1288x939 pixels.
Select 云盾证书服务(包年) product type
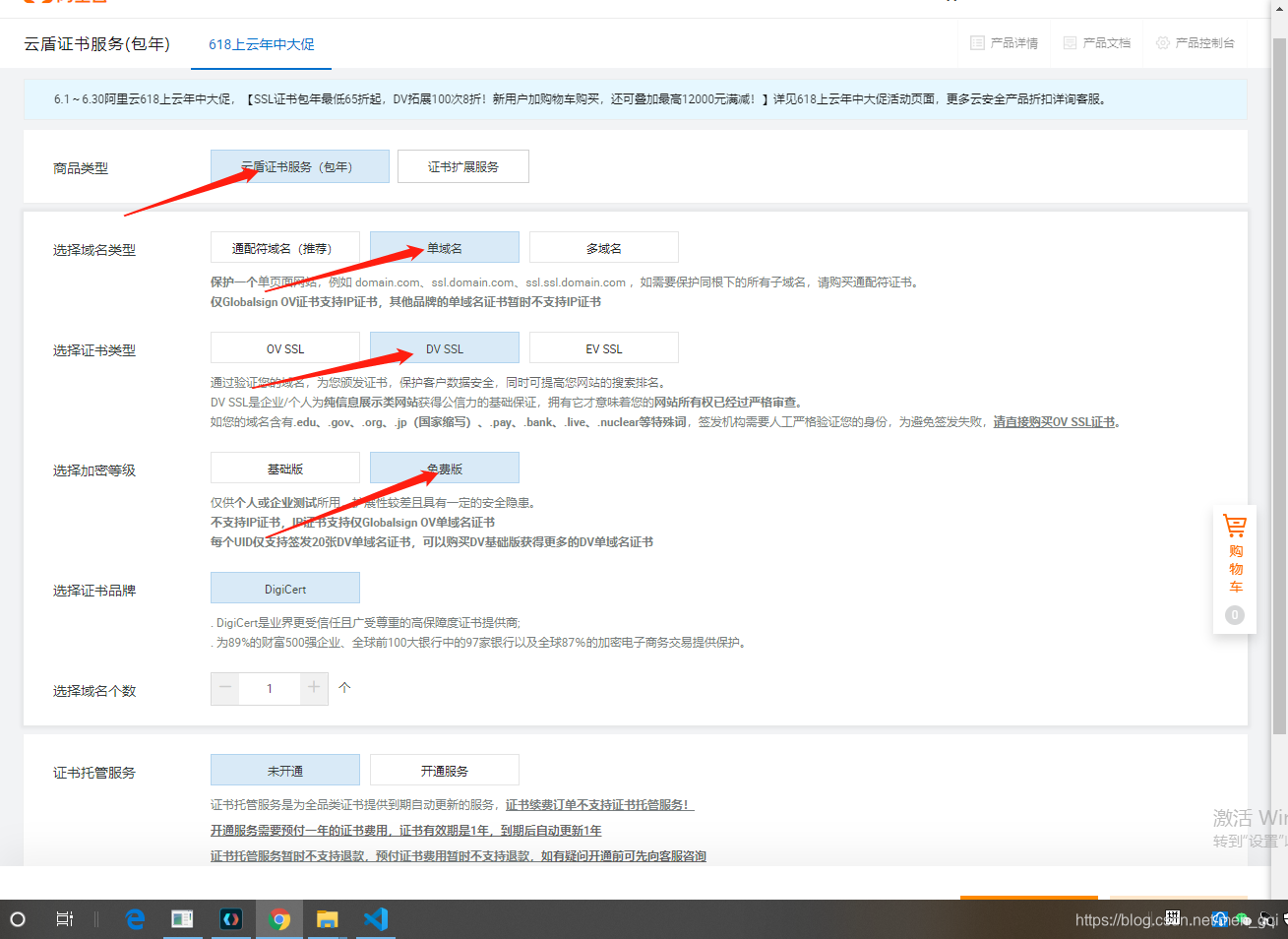(x=300, y=166)
